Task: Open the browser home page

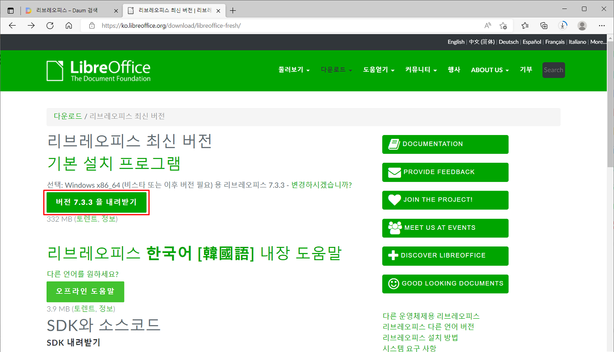Action: (x=68, y=26)
